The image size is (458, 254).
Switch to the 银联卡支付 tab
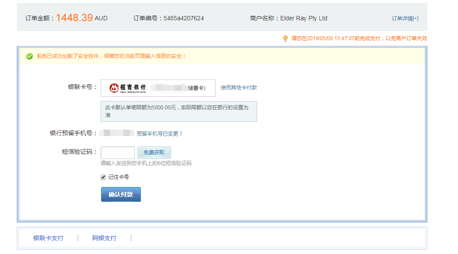click(x=48, y=238)
